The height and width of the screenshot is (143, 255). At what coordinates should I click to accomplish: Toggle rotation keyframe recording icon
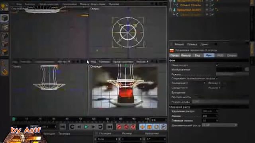[157, 127]
